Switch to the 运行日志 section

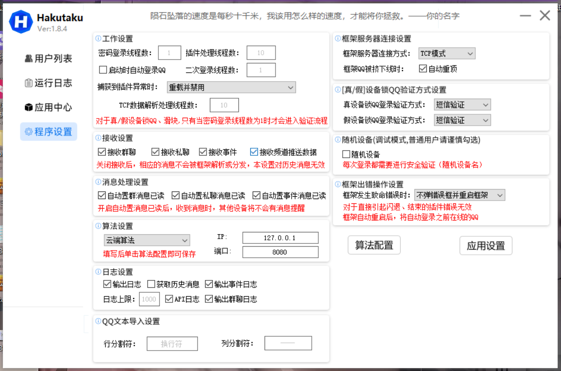[x=49, y=83]
